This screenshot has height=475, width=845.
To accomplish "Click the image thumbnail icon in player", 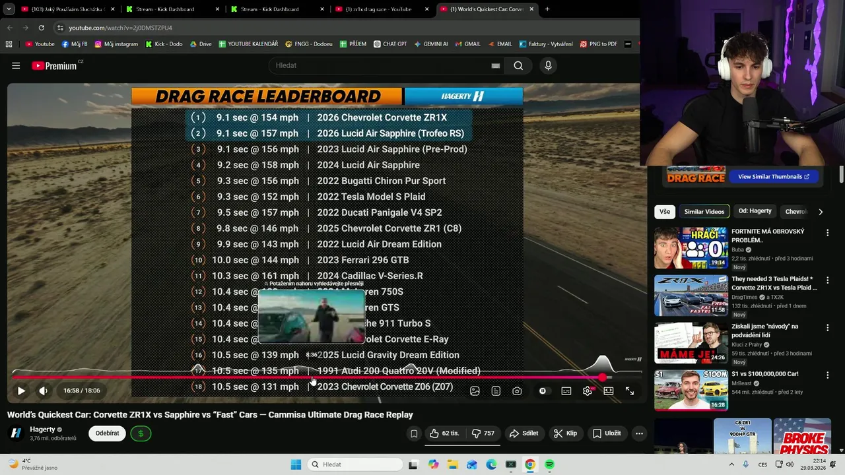I will tap(475, 391).
